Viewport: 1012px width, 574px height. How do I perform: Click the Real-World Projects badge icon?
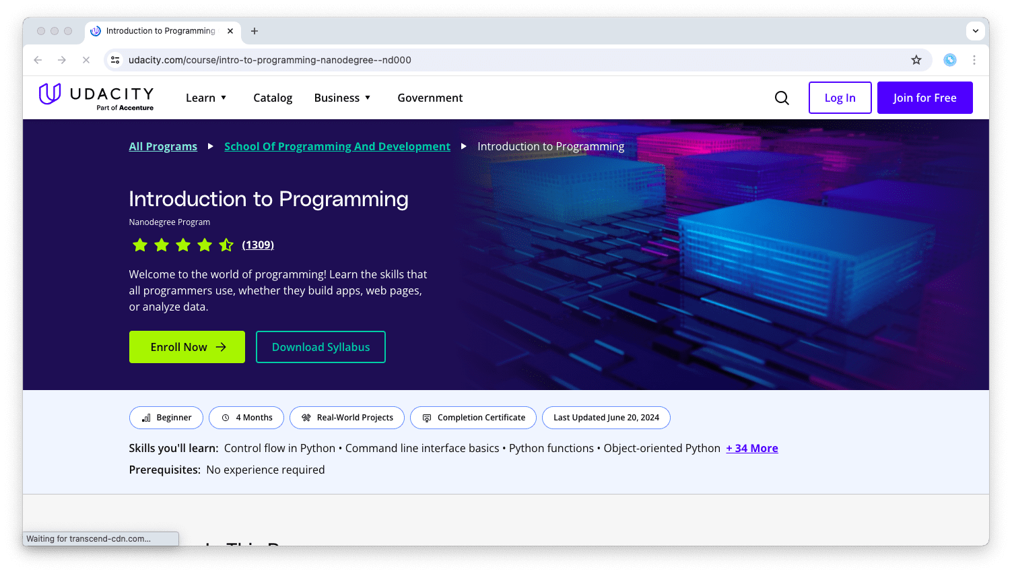306,418
